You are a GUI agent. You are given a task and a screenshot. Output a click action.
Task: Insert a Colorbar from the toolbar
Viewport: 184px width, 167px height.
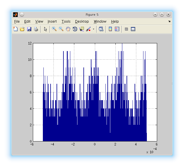[110, 29]
